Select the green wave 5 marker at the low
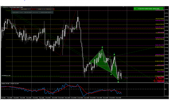This screenshot has width=169, height=100. coord(118,82)
